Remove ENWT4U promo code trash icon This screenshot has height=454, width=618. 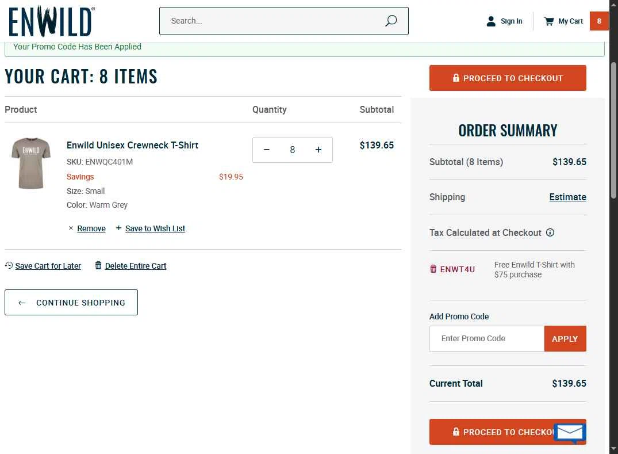point(433,269)
